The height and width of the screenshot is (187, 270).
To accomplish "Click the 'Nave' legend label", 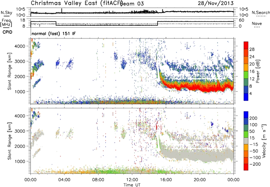I will 256,23.
